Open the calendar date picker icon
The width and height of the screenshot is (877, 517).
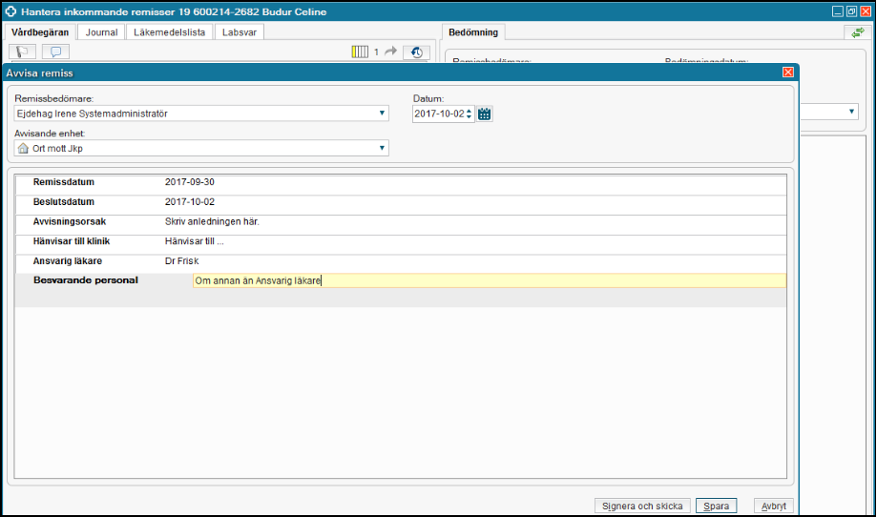485,114
